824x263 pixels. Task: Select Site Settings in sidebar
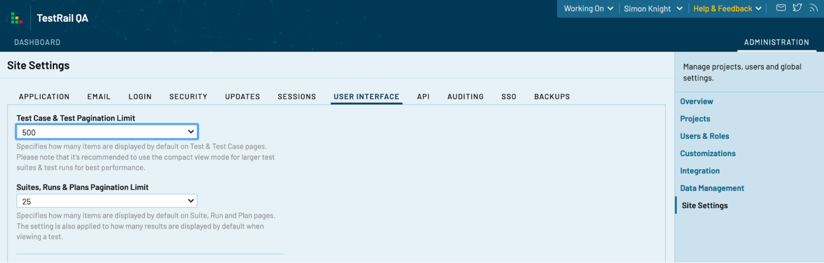coord(705,206)
